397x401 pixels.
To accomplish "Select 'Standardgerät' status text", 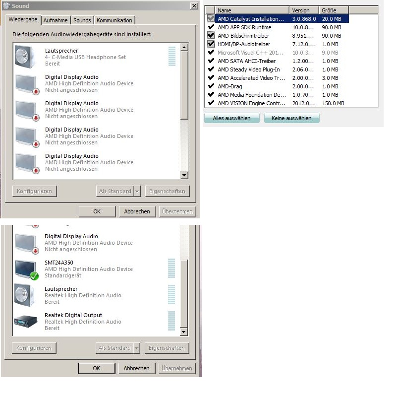I will pos(63,275).
